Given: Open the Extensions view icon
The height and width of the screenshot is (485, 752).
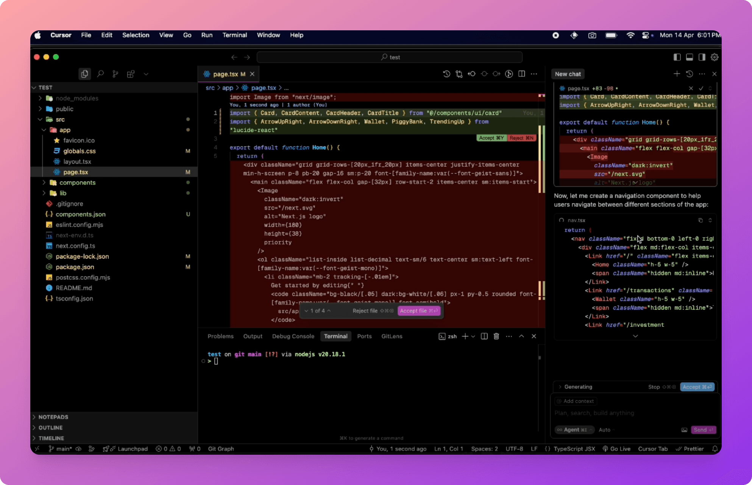Looking at the screenshot, I should [x=131, y=74].
